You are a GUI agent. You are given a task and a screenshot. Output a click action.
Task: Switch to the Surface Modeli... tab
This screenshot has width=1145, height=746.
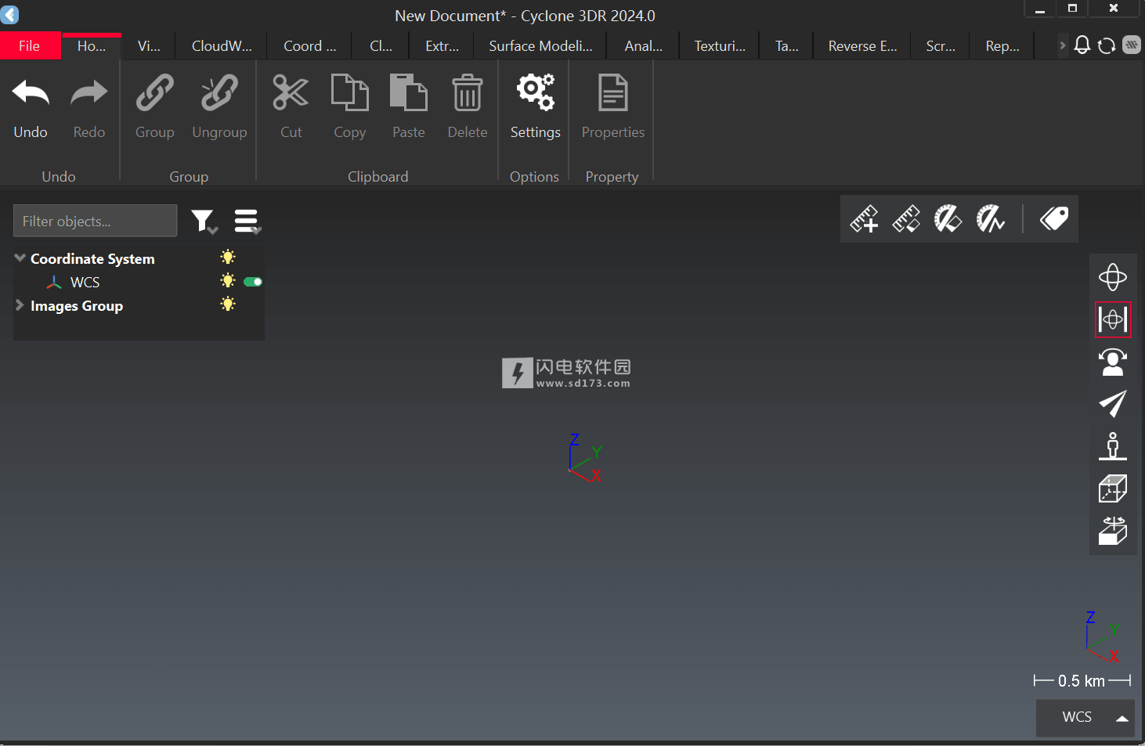pos(540,46)
